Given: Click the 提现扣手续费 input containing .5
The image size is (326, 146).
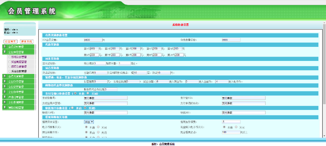Looking at the screenshot, I should [x=231, y=122].
